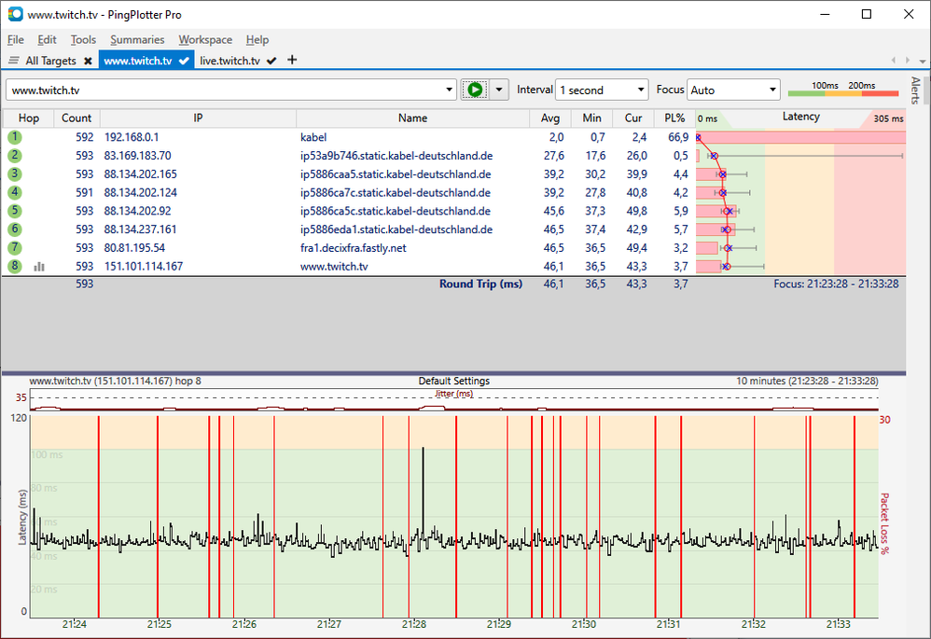Image resolution: width=931 pixels, height=639 pixels.
Task: Click IP 151.101.114.167 in hop 8
Action: [x=144, y=266]
